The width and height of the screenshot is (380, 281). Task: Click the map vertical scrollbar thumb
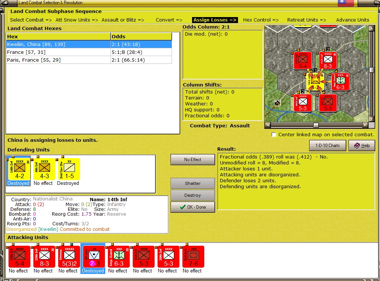pyautogui.click(x=371, y=70)
